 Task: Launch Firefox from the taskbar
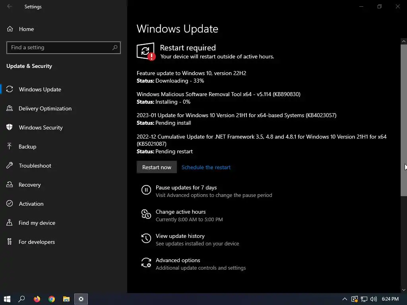37,299
